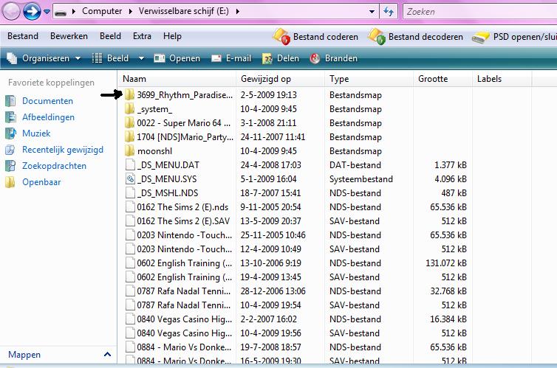Select the _DS_MSHL.NDS file name
The height and width of the screenshot is (368, 557).
[x=168, y=193]
